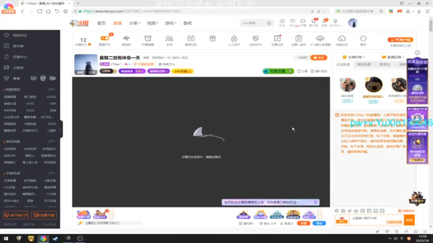Select 直播 in top navigation
The height and width of the screenshot is (243, 433).
117,23
